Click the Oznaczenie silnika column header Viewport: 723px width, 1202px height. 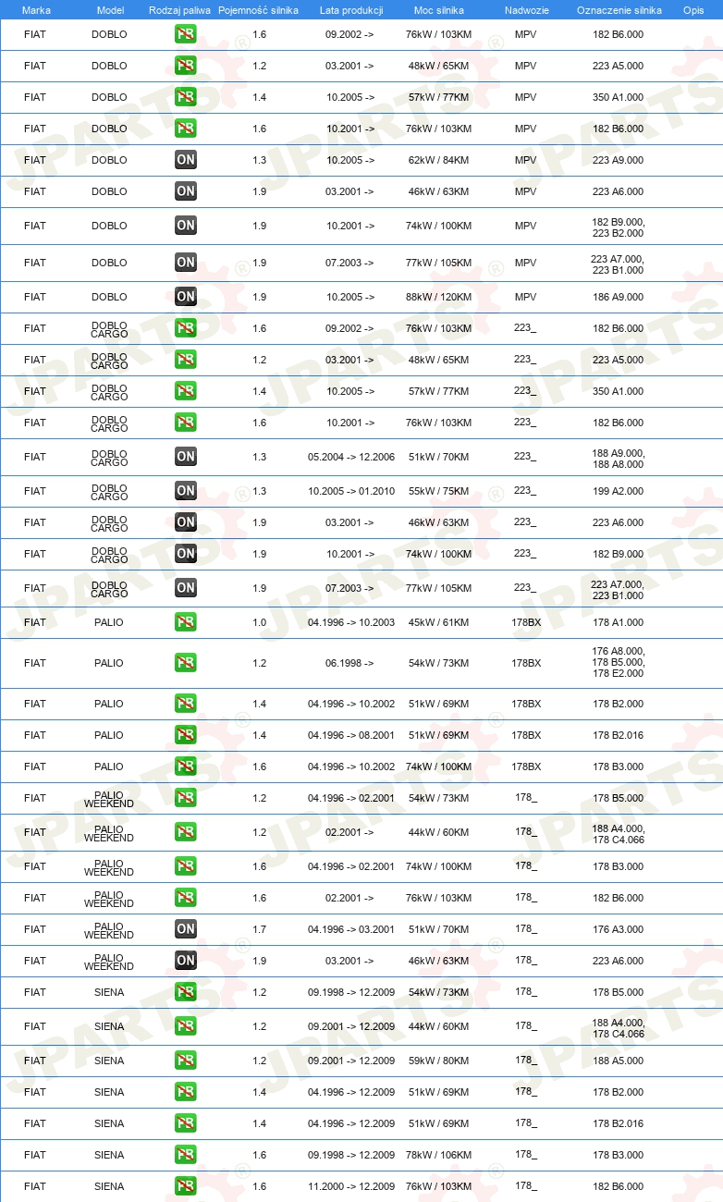[x=619, y=10]
